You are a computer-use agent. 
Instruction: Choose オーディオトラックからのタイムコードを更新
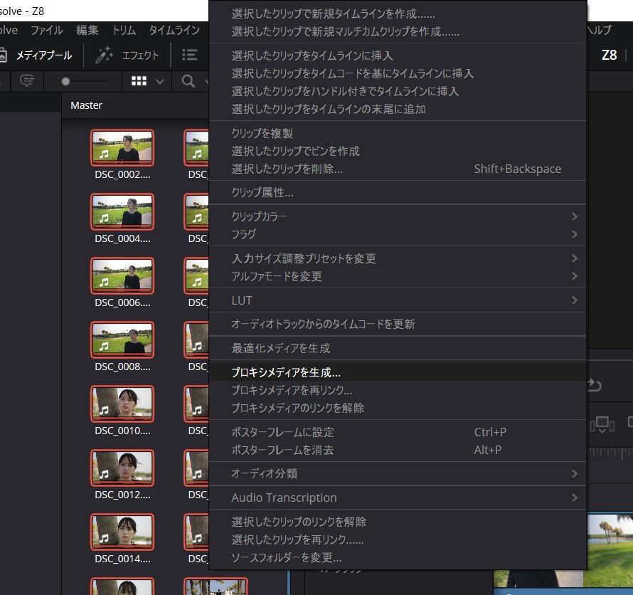click(x=398, y=324)
